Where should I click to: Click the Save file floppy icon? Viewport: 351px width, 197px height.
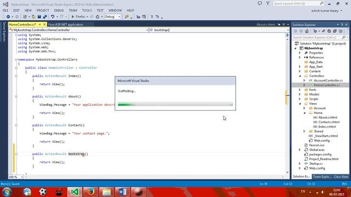(x=39, y=17)
